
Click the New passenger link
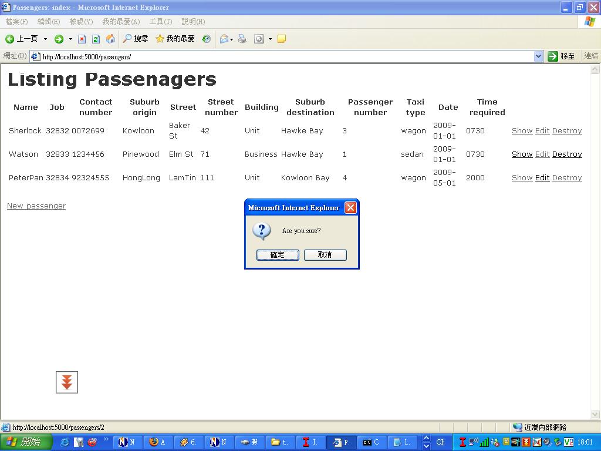tap(36, 206)
